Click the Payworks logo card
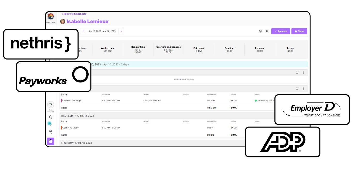Viewport: 353px width, 169px height. (54, 77)
